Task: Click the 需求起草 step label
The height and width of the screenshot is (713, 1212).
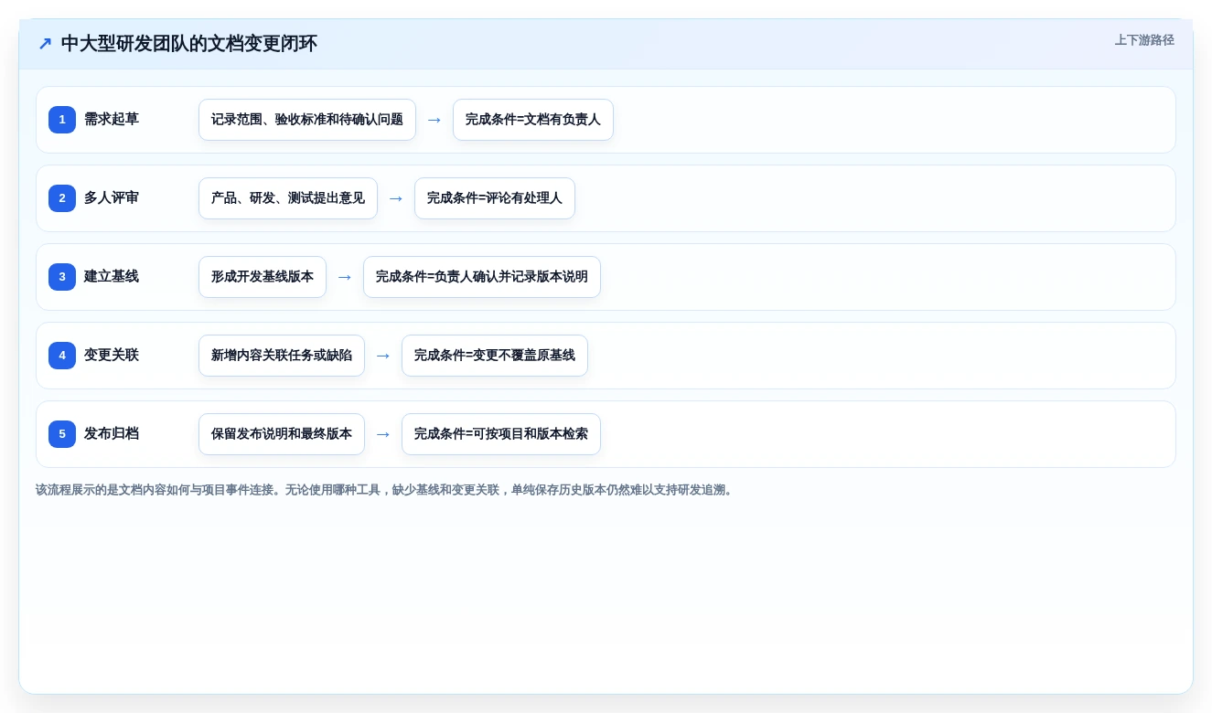Action: click(112, 120)
